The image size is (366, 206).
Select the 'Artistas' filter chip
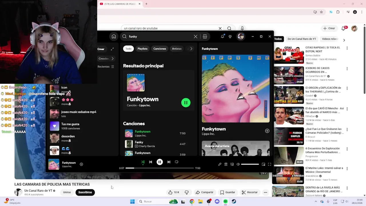coord(177,49)
